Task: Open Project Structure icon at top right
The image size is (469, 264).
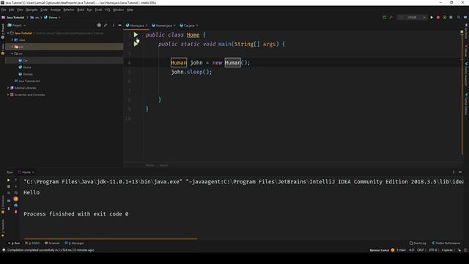Action: [465, 18]
